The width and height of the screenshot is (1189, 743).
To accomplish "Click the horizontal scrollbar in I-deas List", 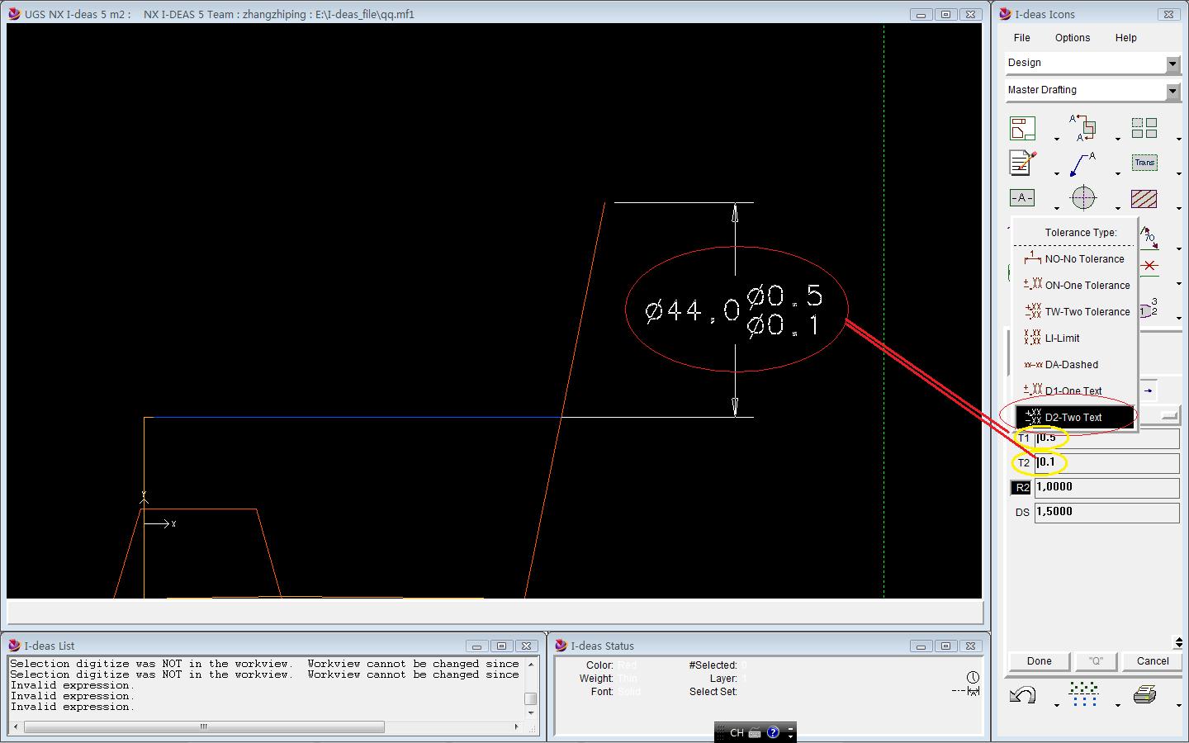I will 203,726.
